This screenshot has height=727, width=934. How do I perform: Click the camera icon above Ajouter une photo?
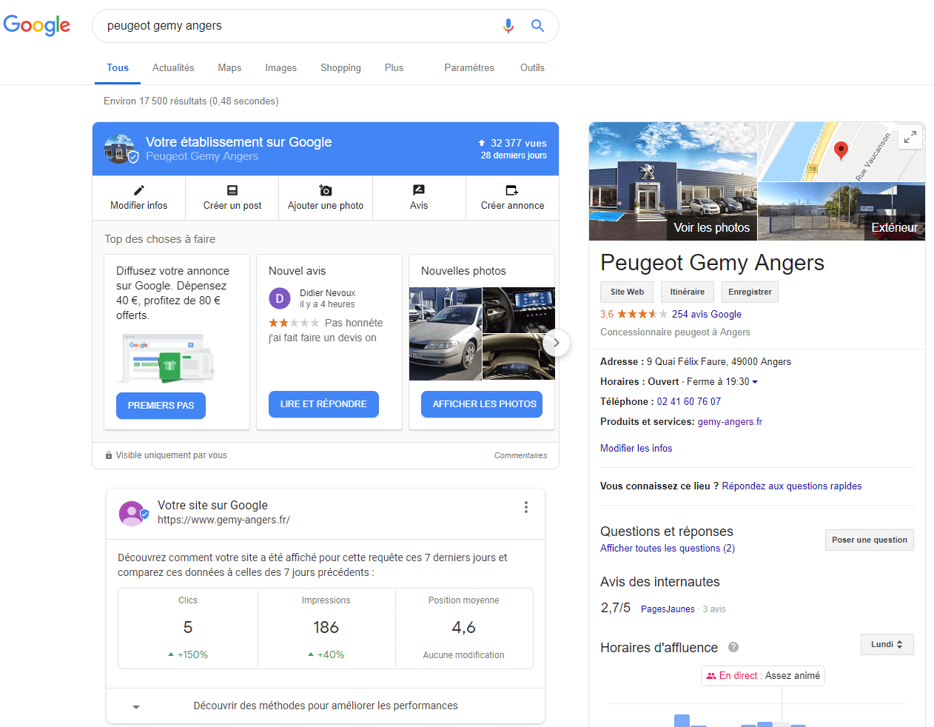pyautogui.click(x=326, y=190)
